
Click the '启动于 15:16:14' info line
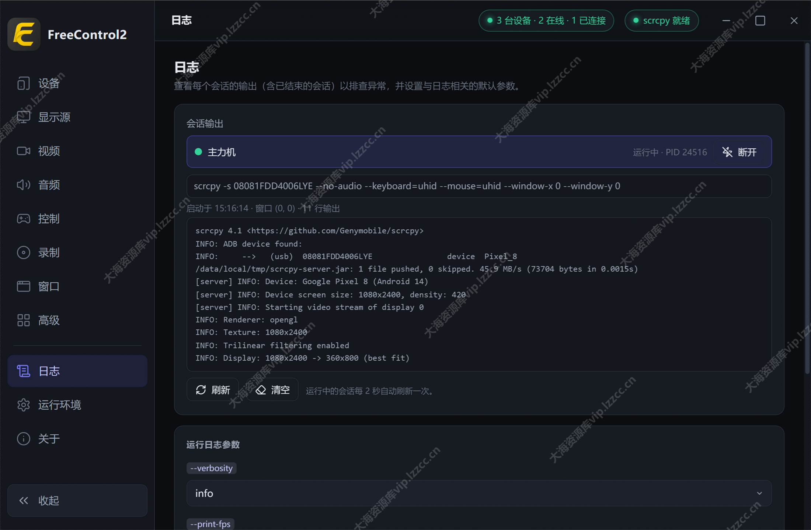point(263,208)
